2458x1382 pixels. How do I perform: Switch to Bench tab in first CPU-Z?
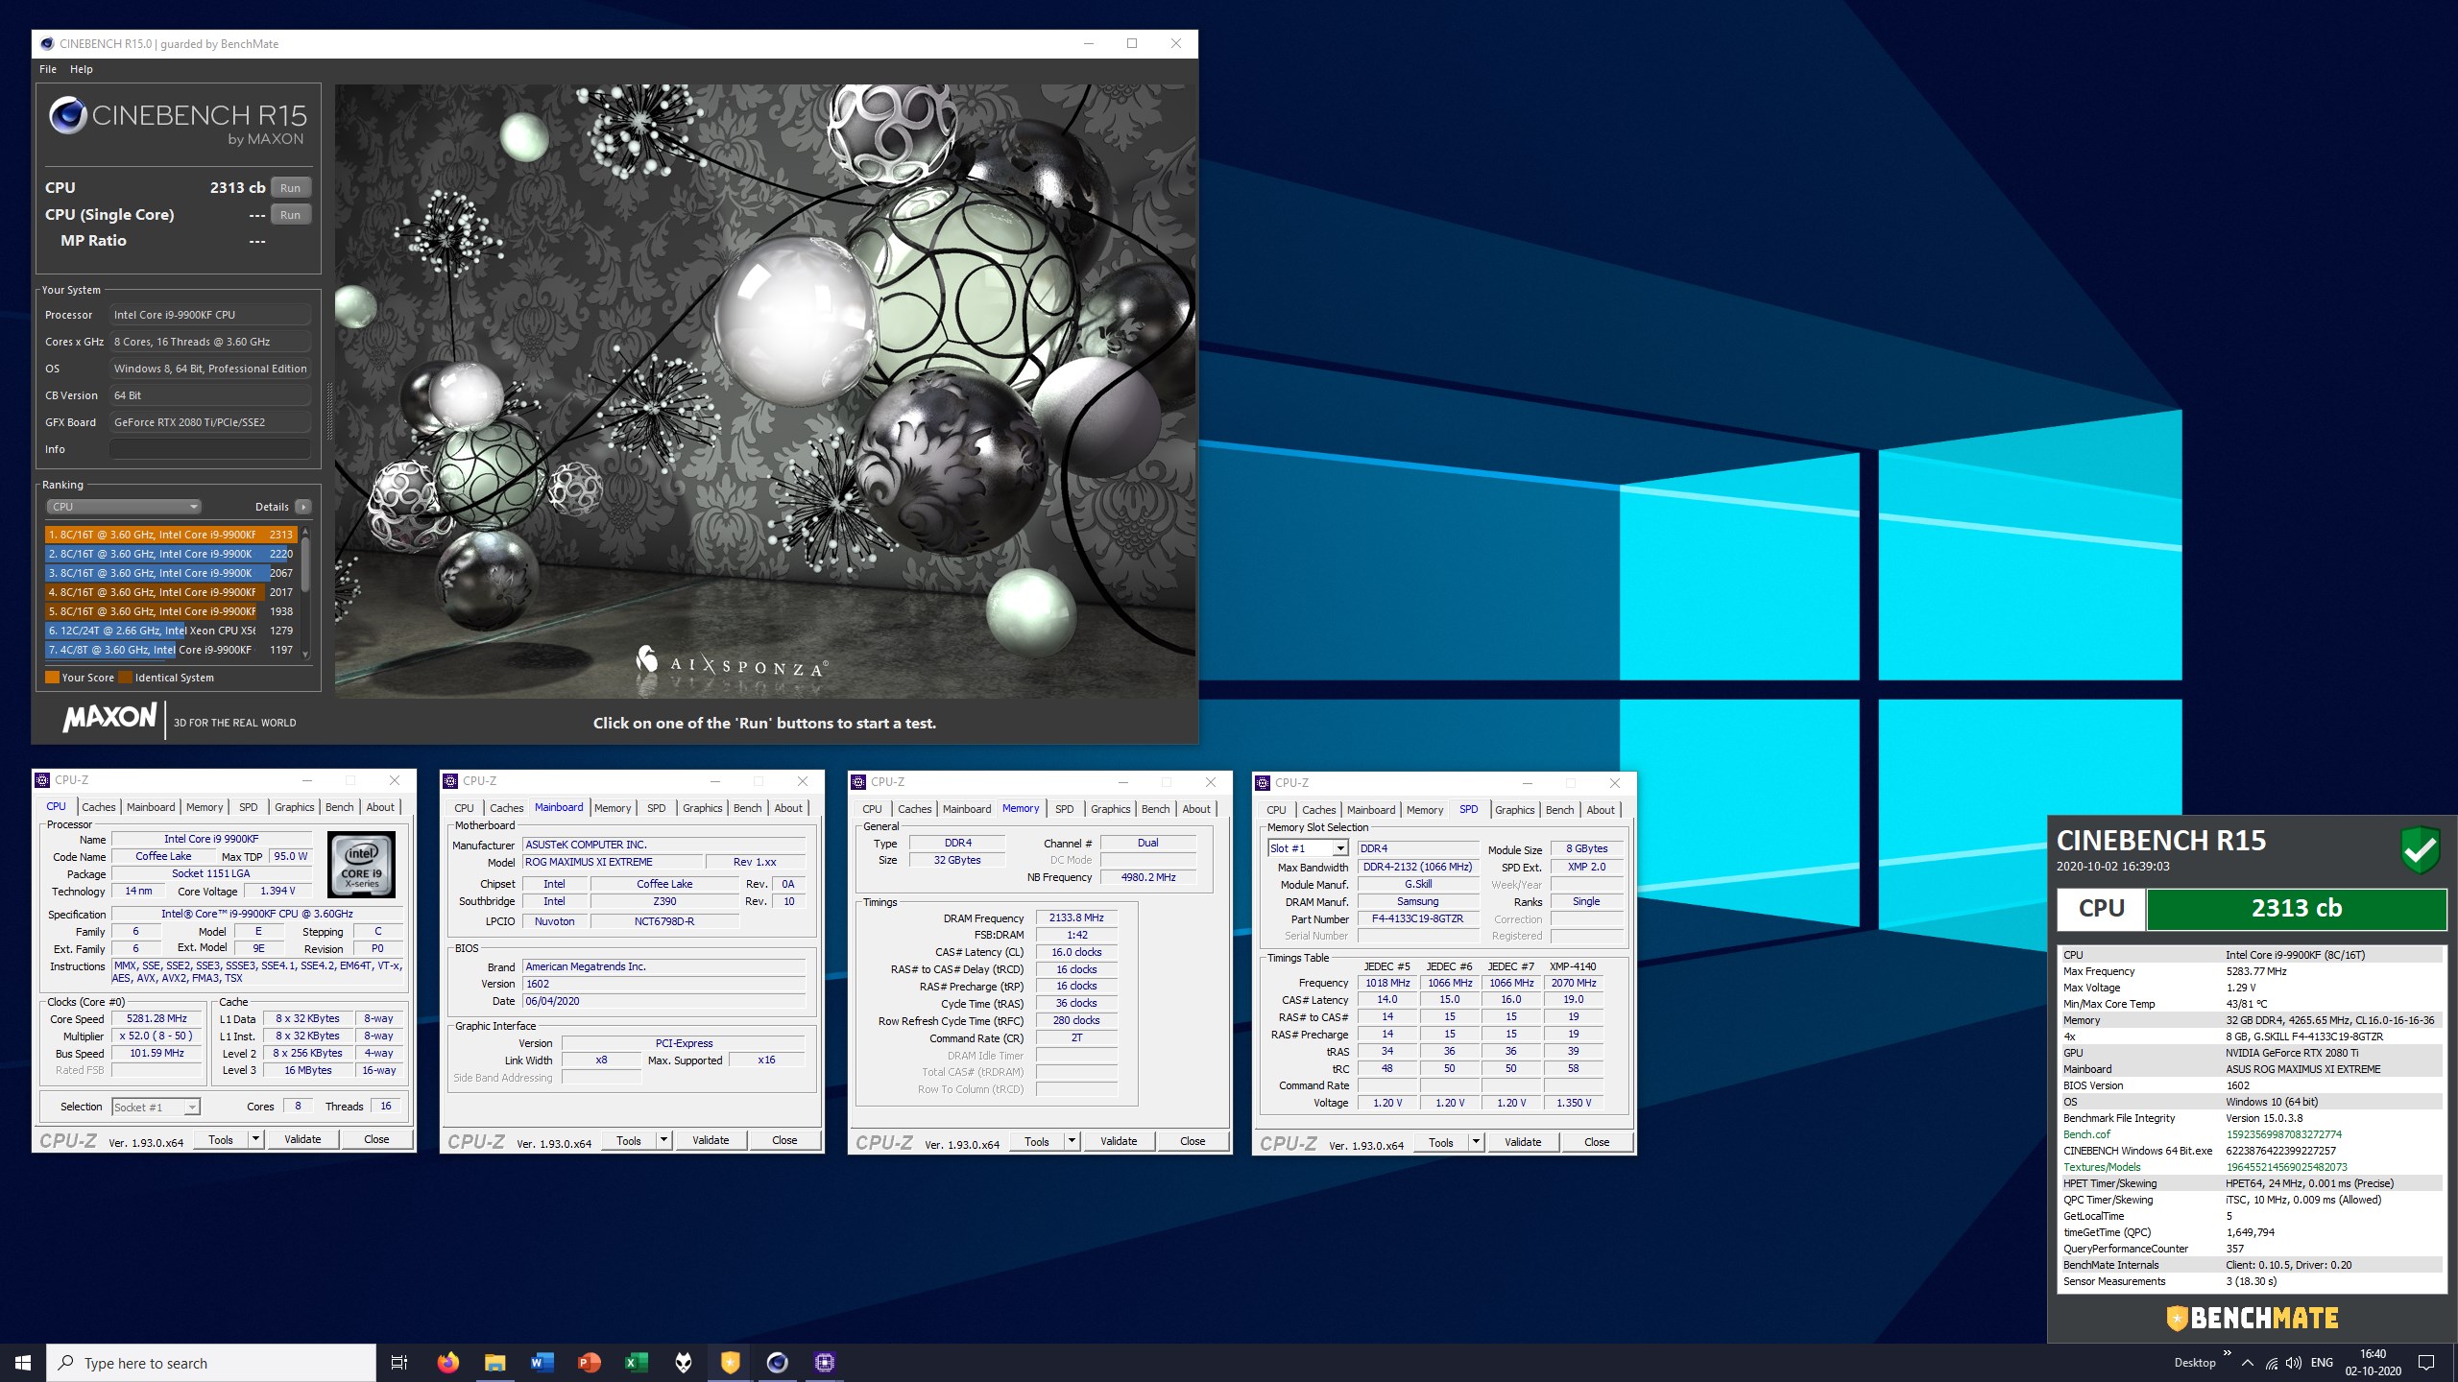coord(339,807)
